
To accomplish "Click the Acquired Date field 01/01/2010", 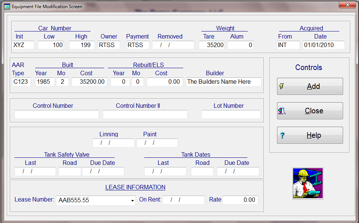I will 323,45.
